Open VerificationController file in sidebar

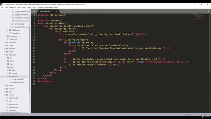tap(22, 21)
